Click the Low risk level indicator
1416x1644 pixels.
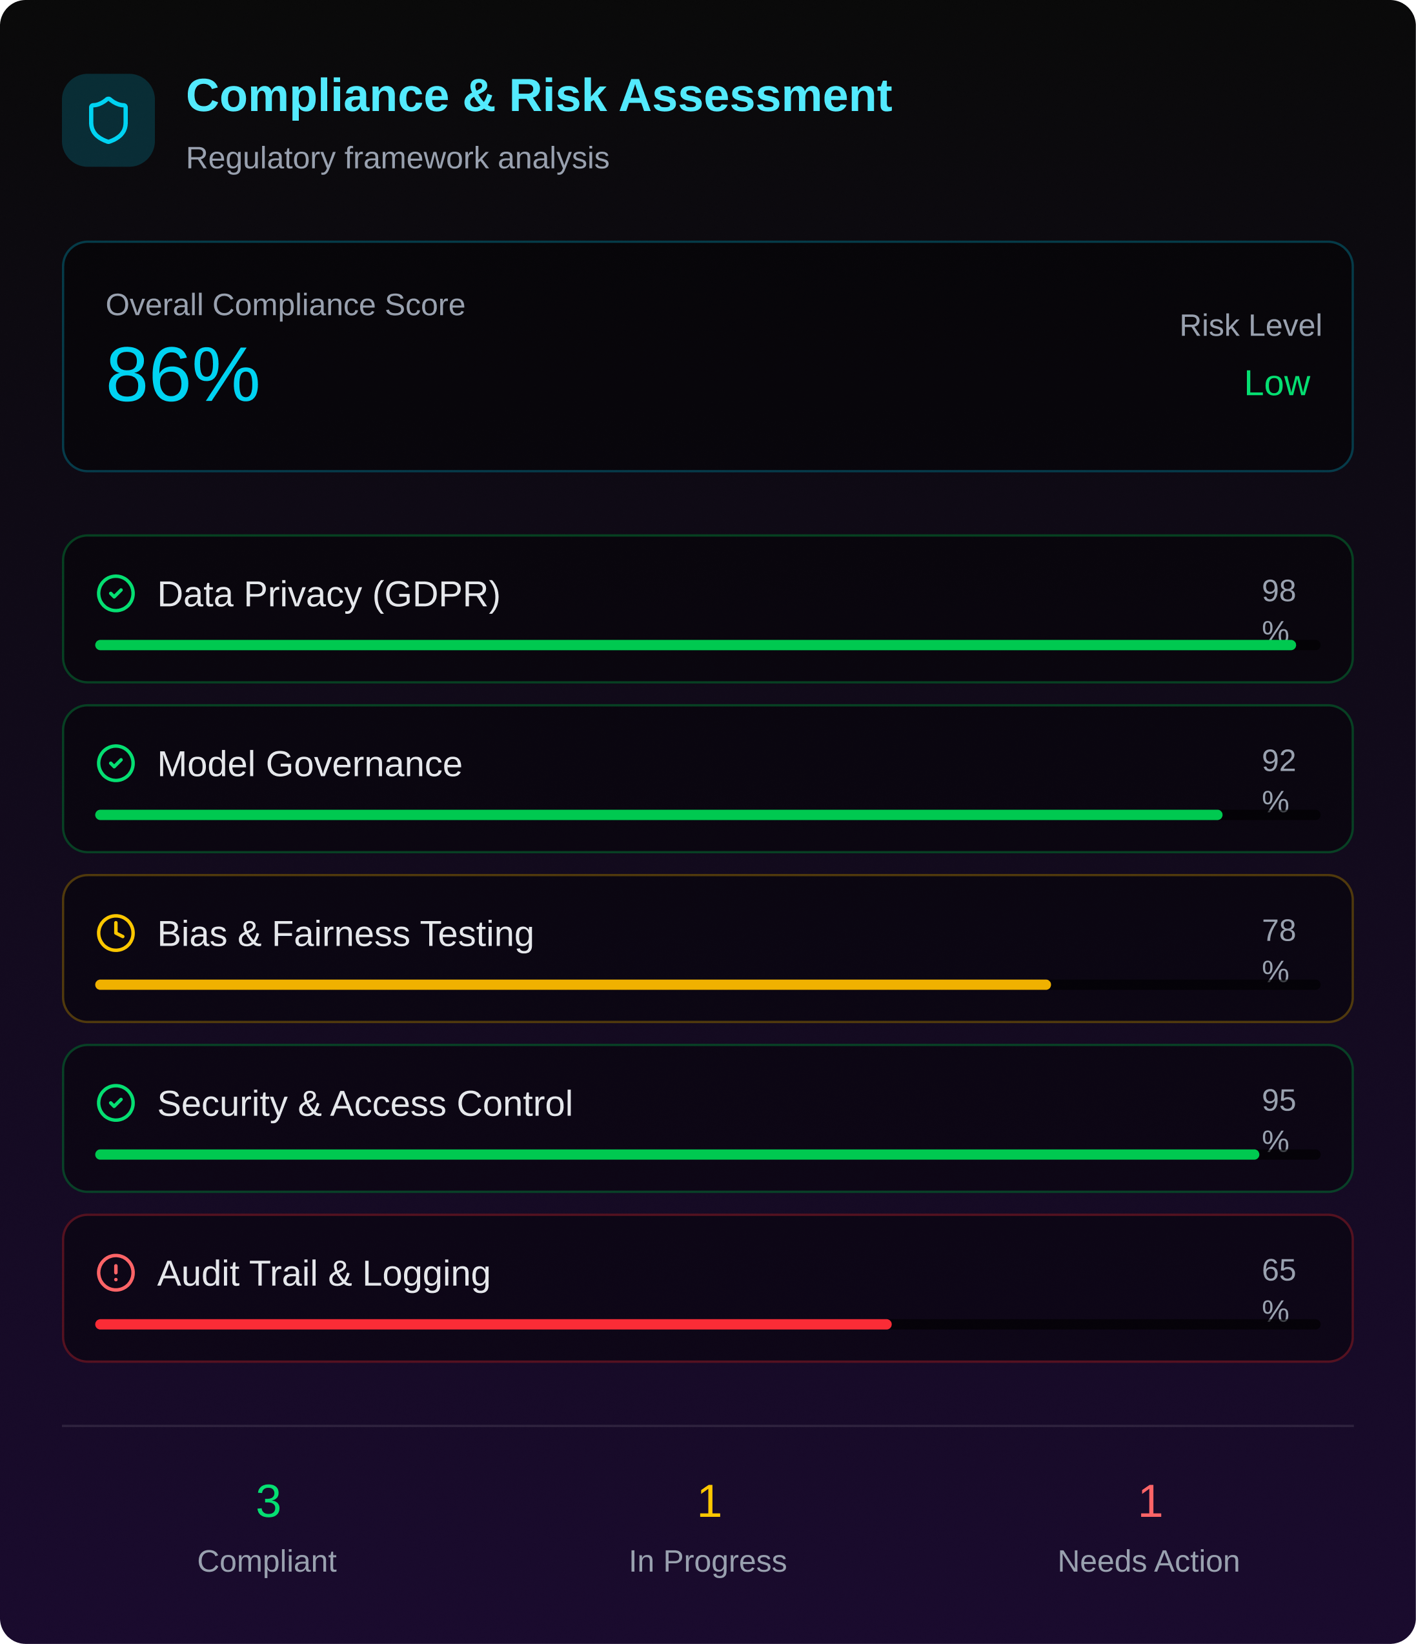[x=1277, y=385]
